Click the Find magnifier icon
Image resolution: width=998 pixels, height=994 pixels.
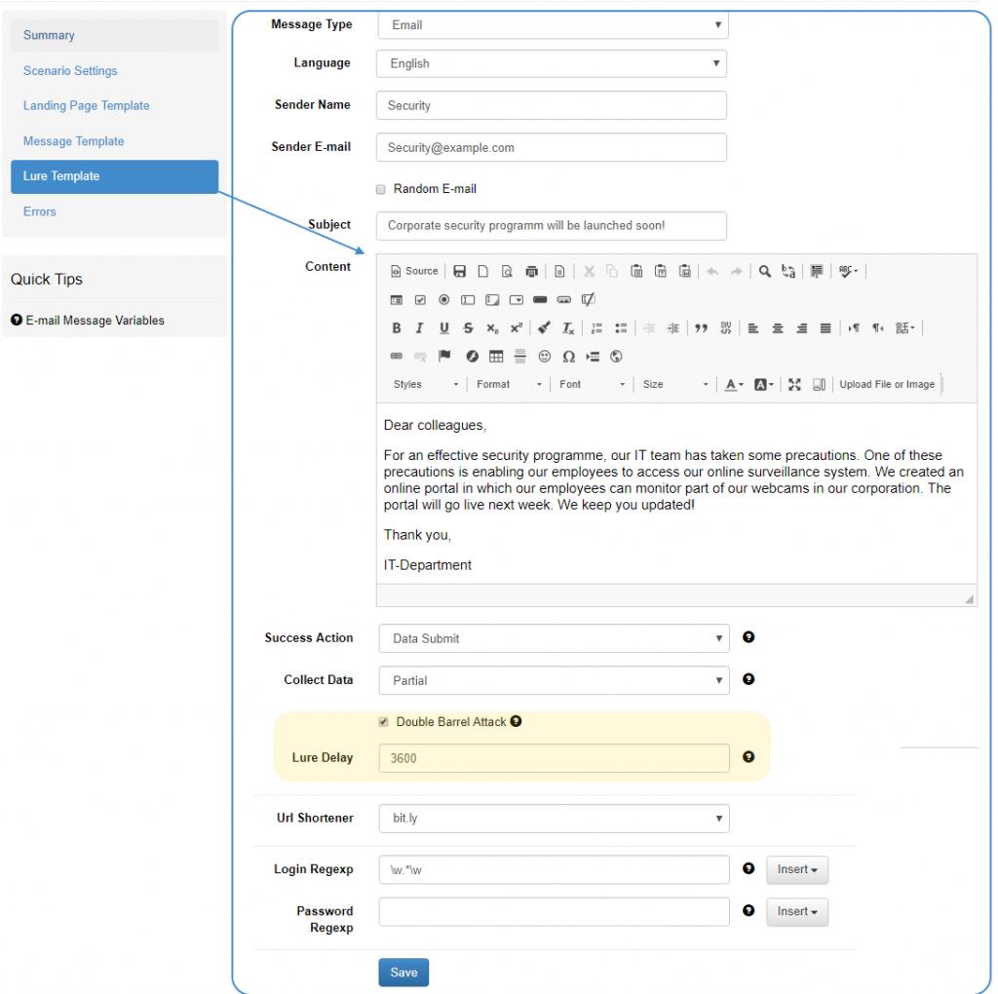[765, 271]
